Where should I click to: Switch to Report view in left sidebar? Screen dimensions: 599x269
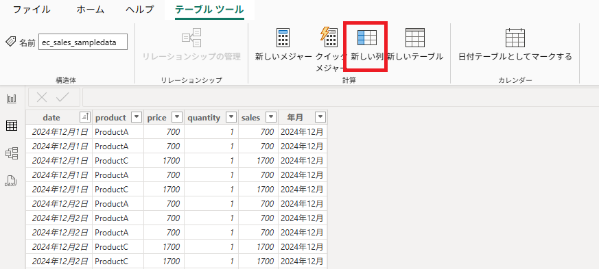12,99
